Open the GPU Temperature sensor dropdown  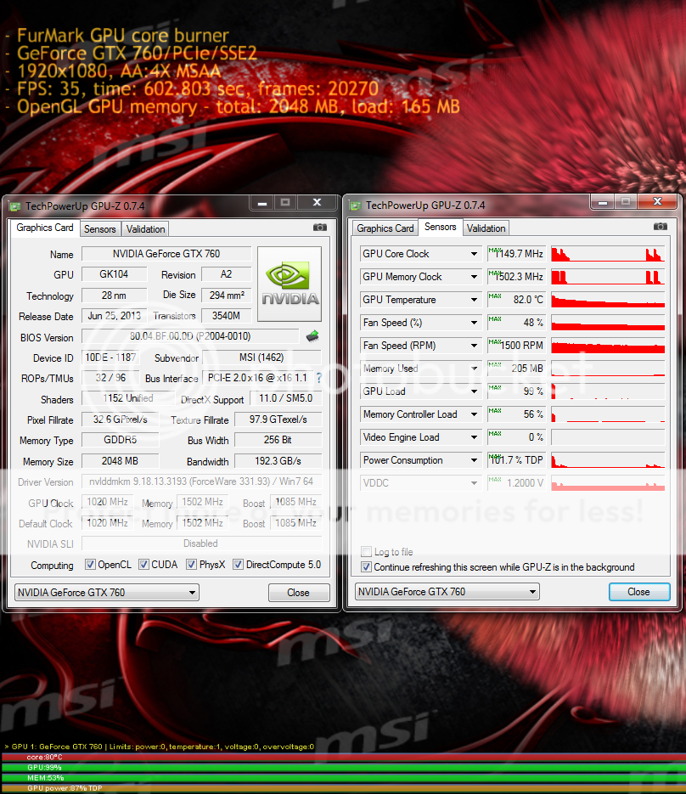[475, 300]
